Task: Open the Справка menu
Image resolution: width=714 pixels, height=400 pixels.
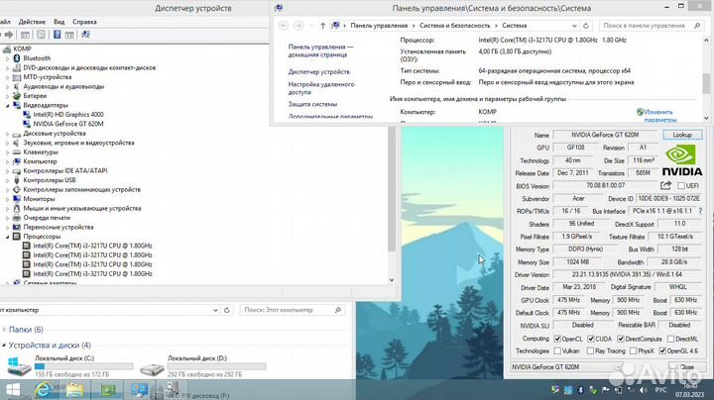Action: (x=84, y=22)
